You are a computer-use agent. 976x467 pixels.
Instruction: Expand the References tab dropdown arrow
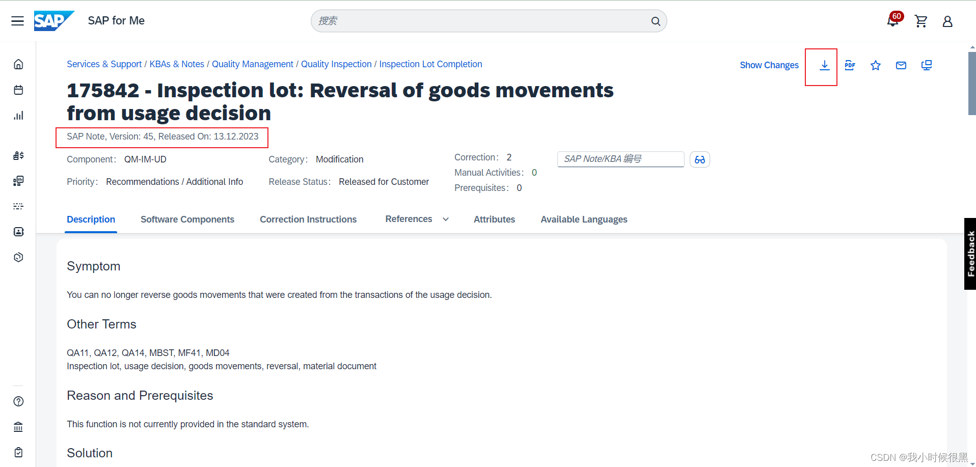[446, 219]
